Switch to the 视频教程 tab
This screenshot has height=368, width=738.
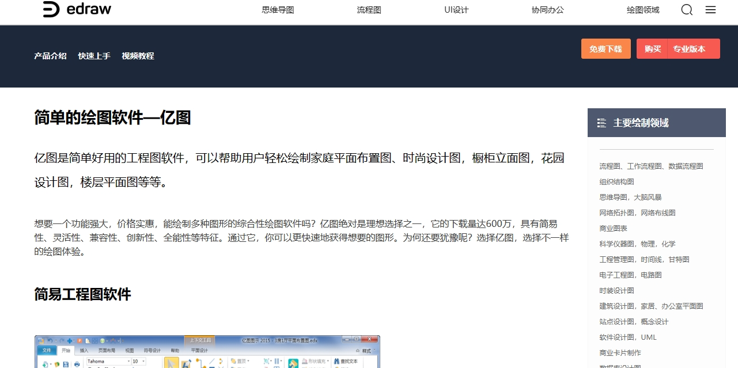coord(138,56)
